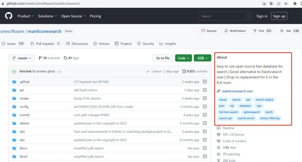The image size is (302, 162).
Task: Open GitHub home via the Octocat logo
Action: coord(9,16)
